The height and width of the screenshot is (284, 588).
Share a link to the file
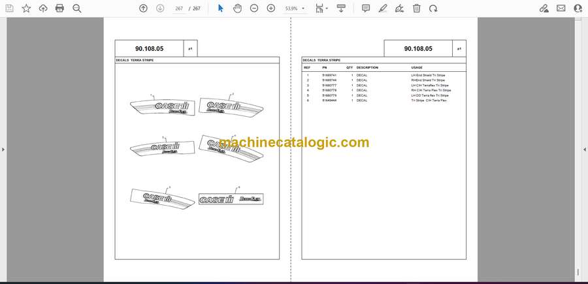544,8
